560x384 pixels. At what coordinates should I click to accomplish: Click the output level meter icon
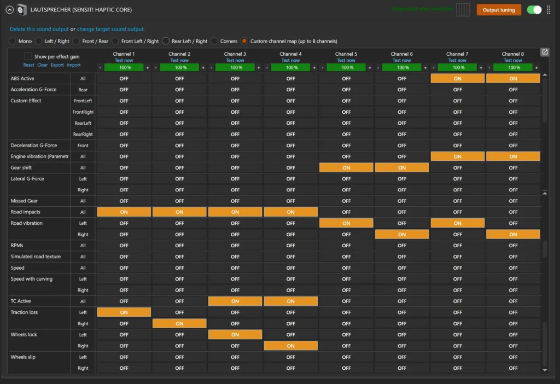[463, 10]
